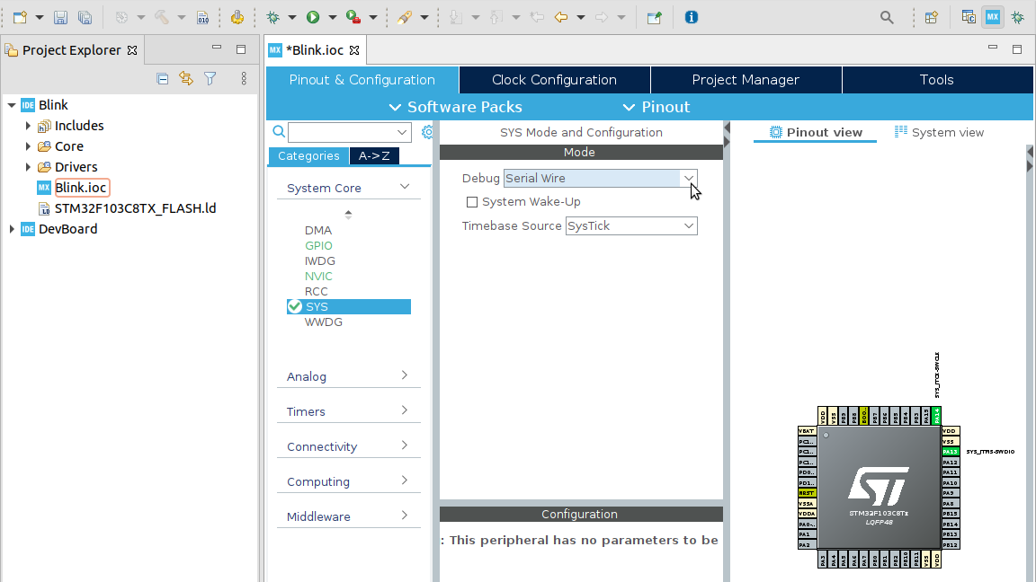Click the New file toolbar icon
The width and height of the screenshot is (1036, 582).
21,17
